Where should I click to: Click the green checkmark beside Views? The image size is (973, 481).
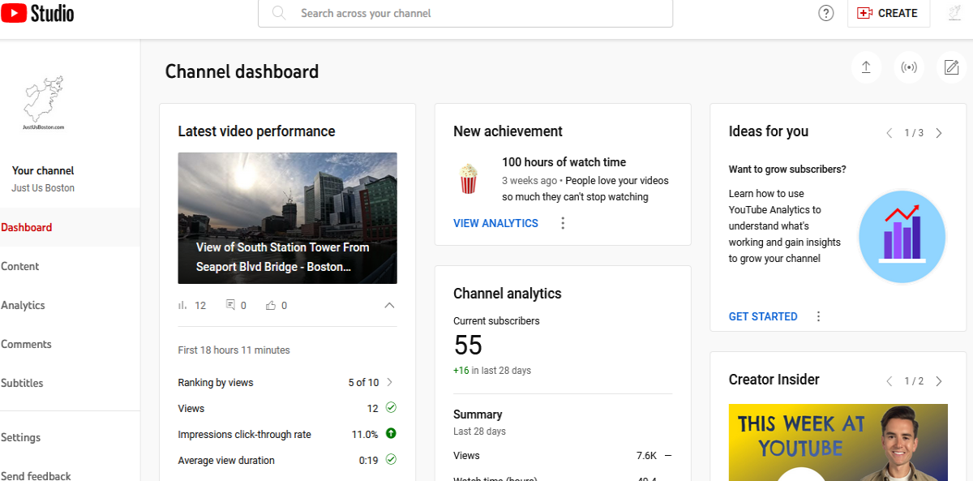point(391,407)
